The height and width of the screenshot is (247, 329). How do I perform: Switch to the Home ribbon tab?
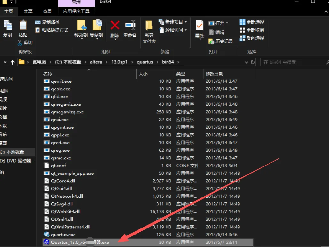(9, 11)
